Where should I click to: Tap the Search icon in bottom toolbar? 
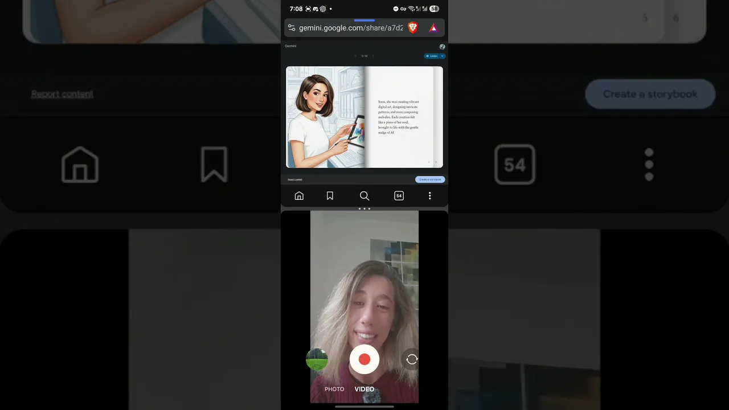point(364,196)
